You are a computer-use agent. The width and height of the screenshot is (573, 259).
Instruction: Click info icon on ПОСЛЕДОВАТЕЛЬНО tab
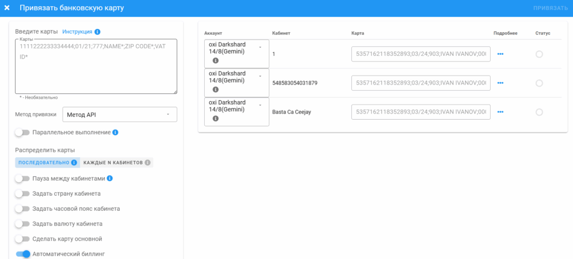74,163
